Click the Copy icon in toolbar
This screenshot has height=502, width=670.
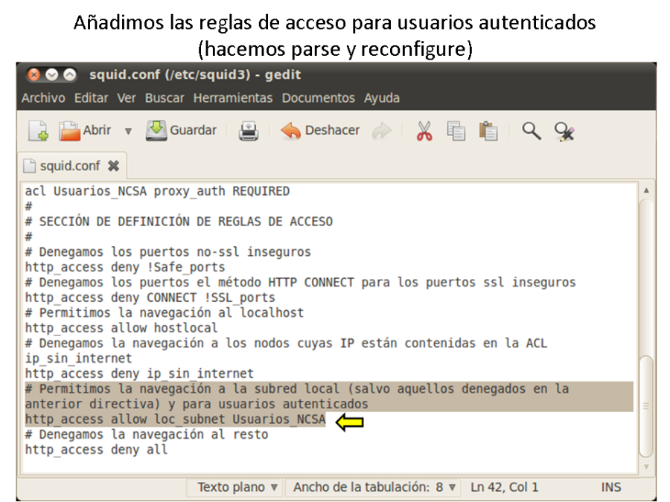tap(456, 132)
